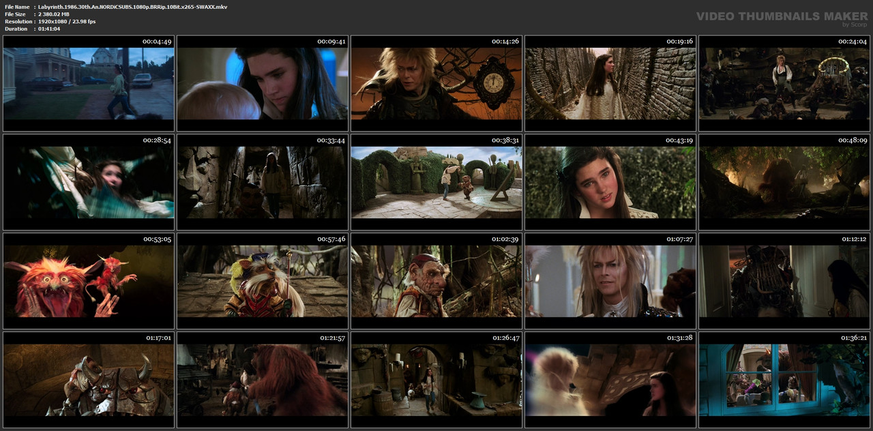Click the resolution value 1920x1080 / 23.98 fps
Image resolution: width=873 pixels, height=431 pixels.
coord(67,22)
